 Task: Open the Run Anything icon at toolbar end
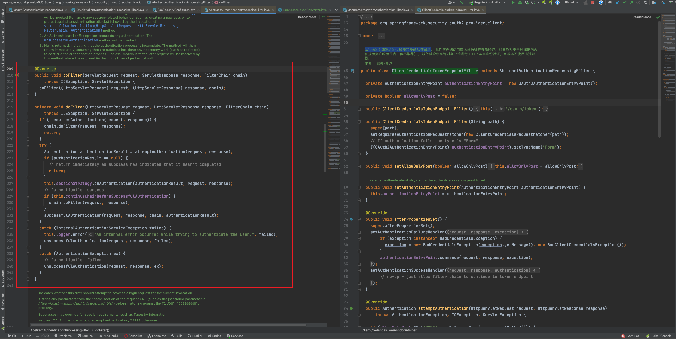[x=671, y=2]
